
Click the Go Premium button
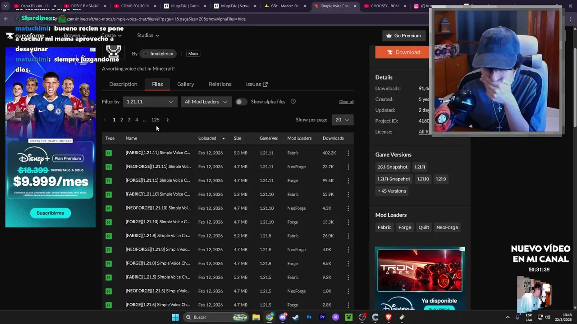pos(403,36)
